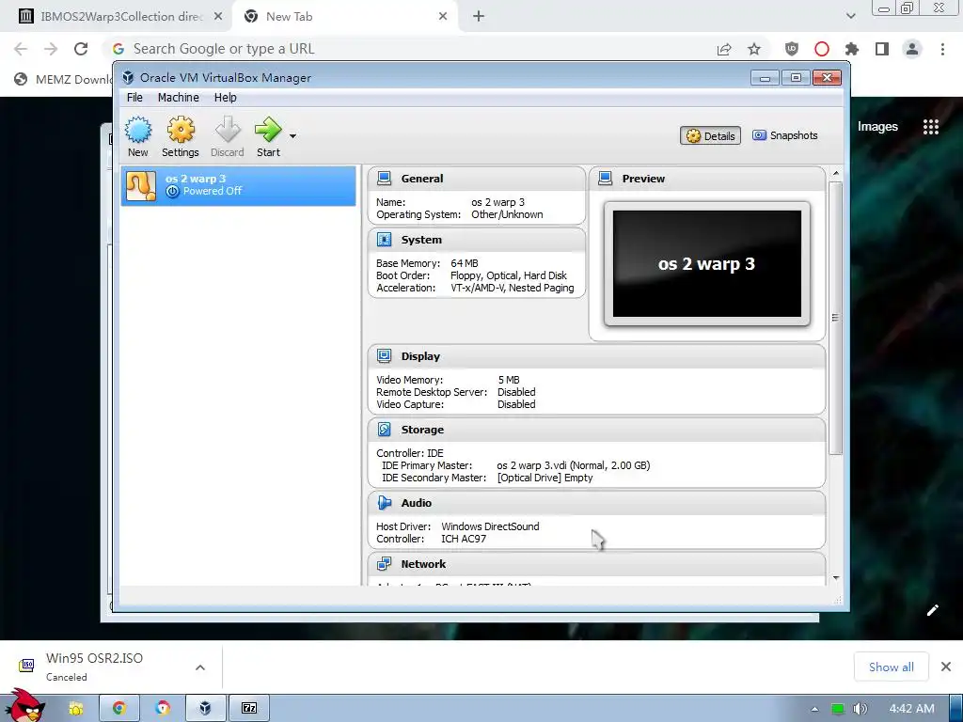Open a new browser tab with plus

[x=479, y=17]
